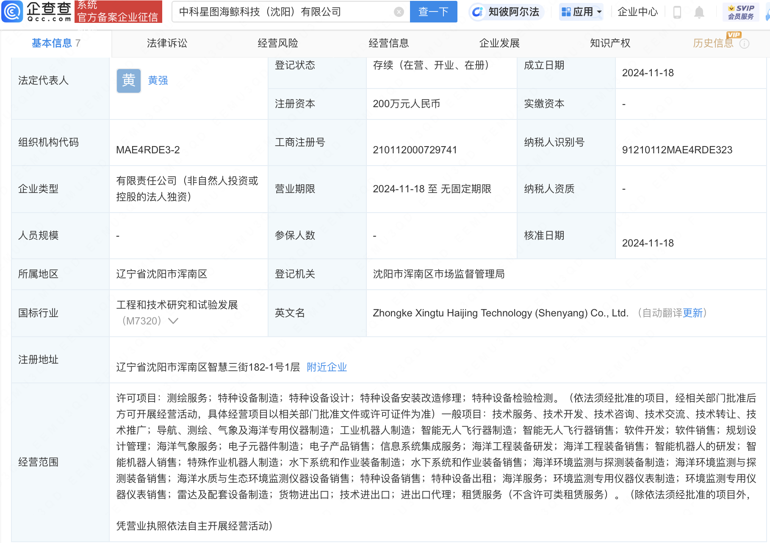This screenshot has height=543, width=770.
Task: Click 更新 next to the English name
Action: [692, 313]
